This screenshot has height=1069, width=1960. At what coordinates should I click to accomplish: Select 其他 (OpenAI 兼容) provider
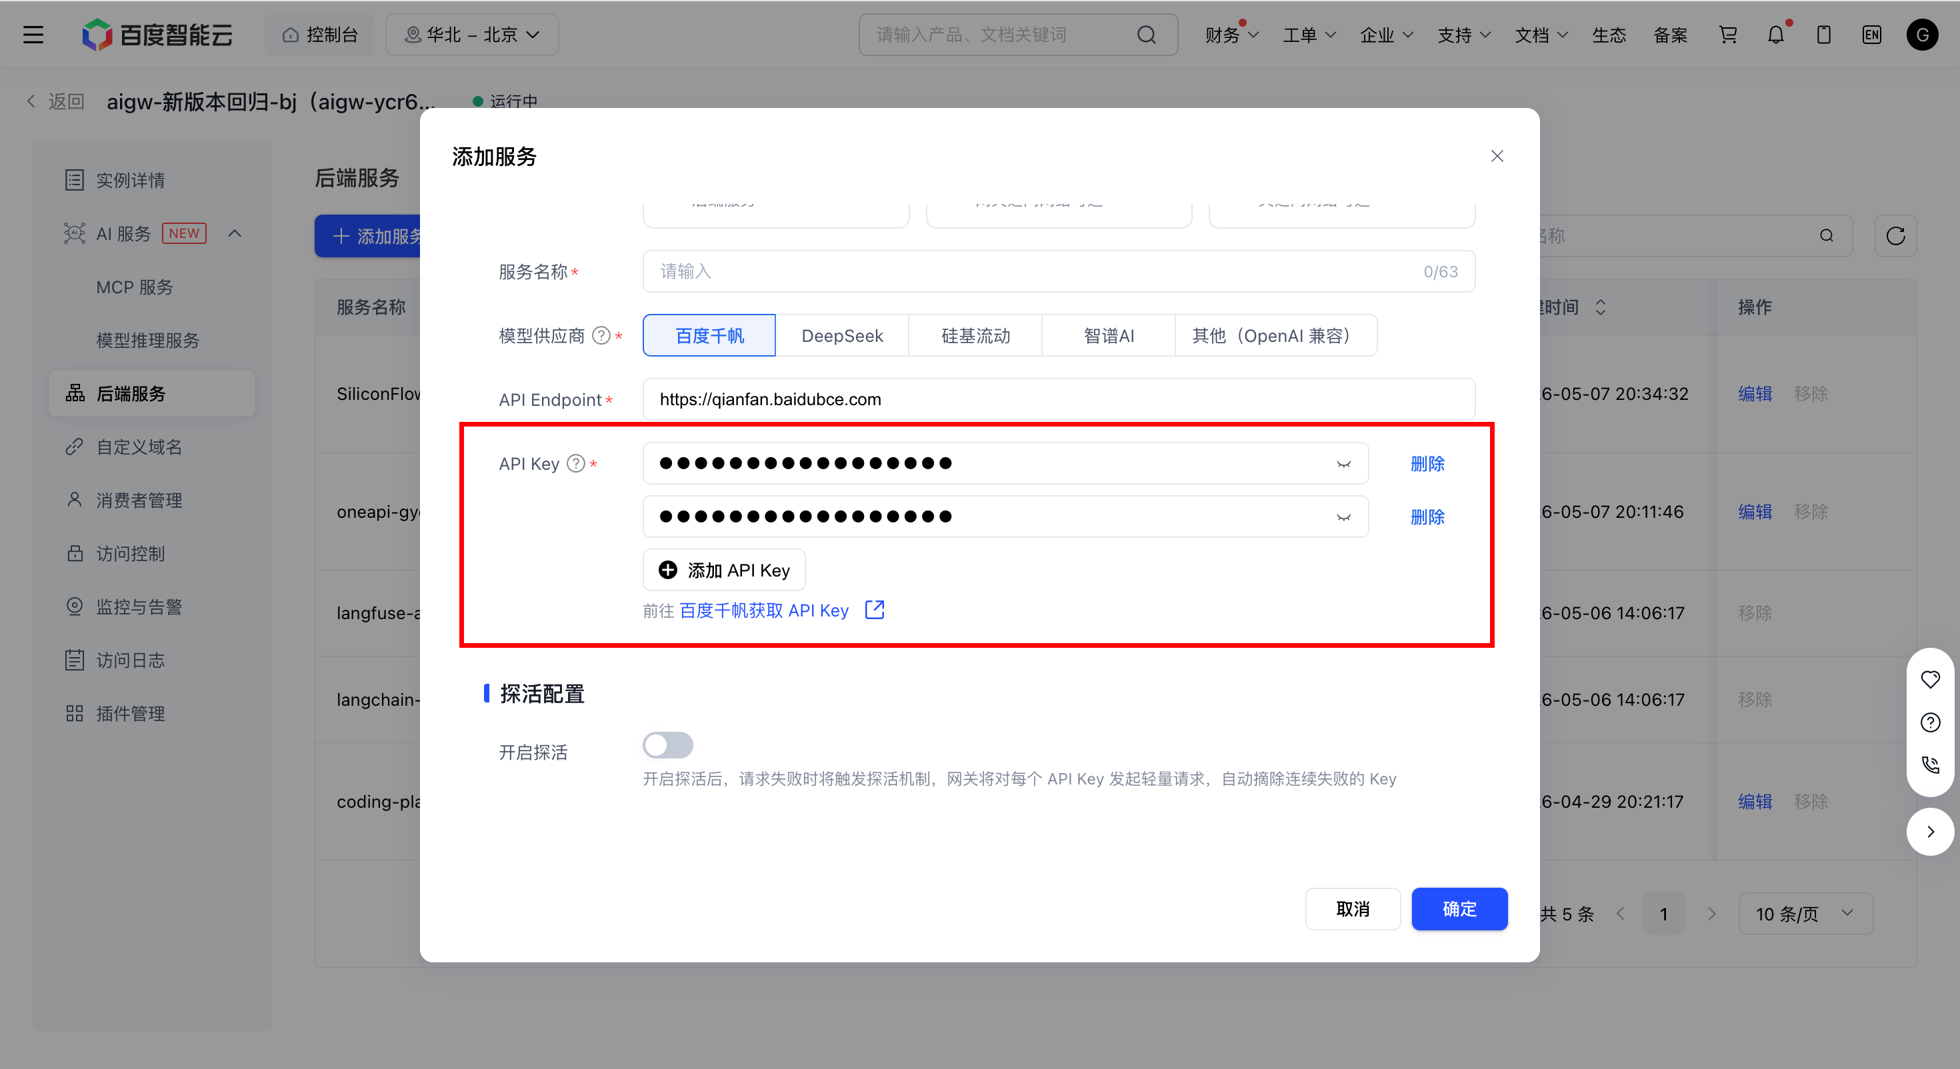(1276, 335)
